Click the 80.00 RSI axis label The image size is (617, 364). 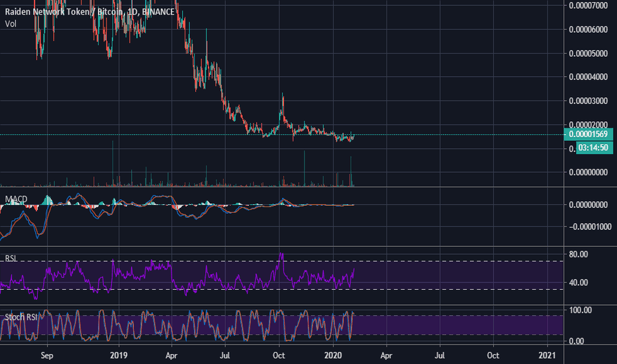[x=579, y=255]
